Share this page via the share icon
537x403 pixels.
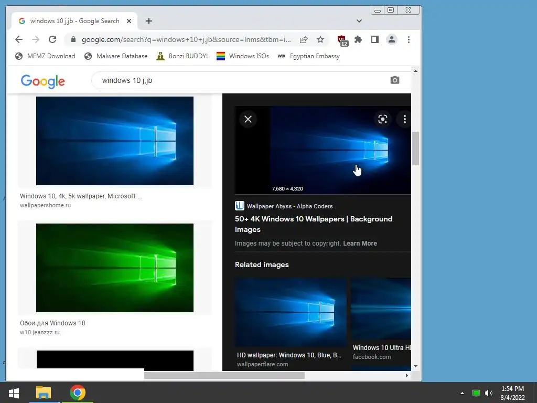304,40
